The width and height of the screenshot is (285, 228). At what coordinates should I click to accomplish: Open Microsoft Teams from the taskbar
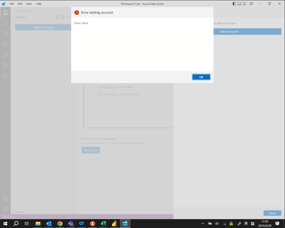click(71, 224)
